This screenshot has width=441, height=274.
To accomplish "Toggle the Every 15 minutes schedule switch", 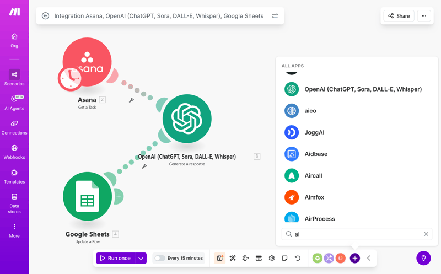I will click(159, 258).
